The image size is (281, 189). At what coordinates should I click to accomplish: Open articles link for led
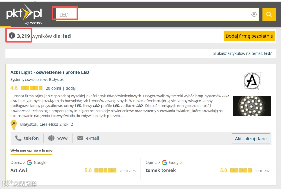pyautogui.click(x=242, y=53)
